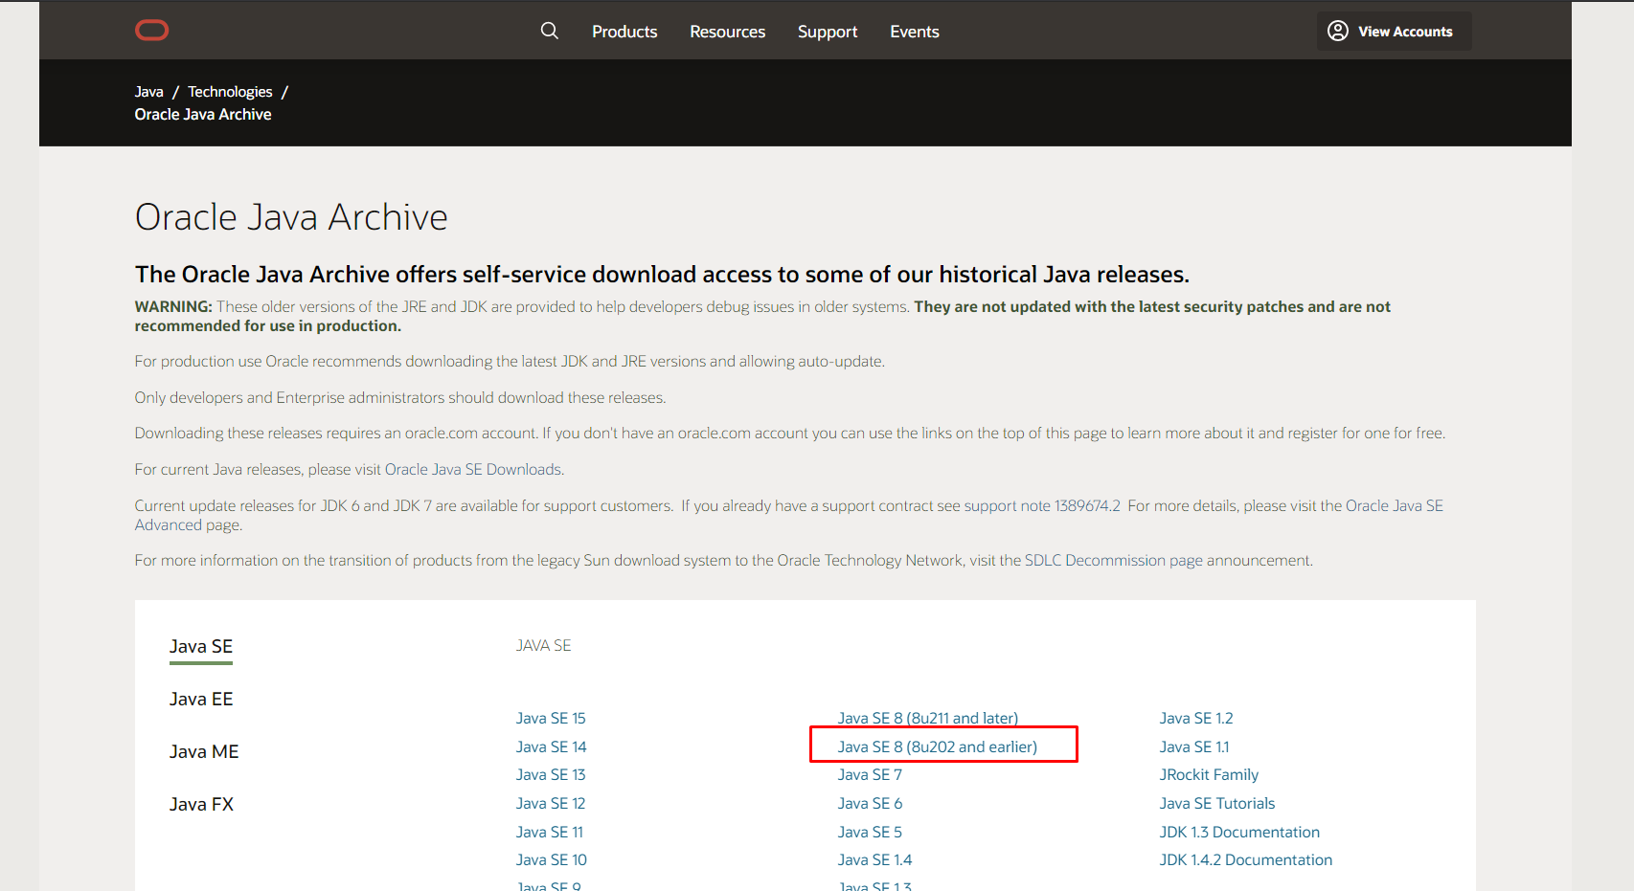Open Java SE 13 archive link

coord(551,774)
